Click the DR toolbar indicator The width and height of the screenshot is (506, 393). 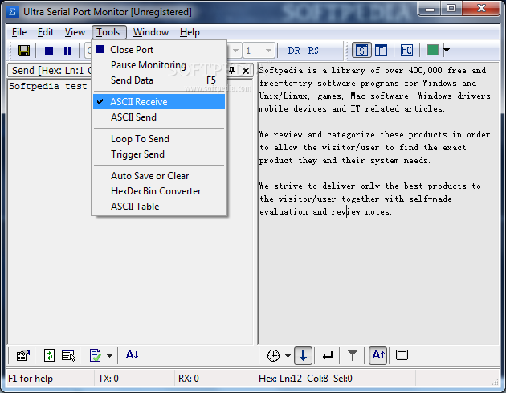click(x=294, y=51)
